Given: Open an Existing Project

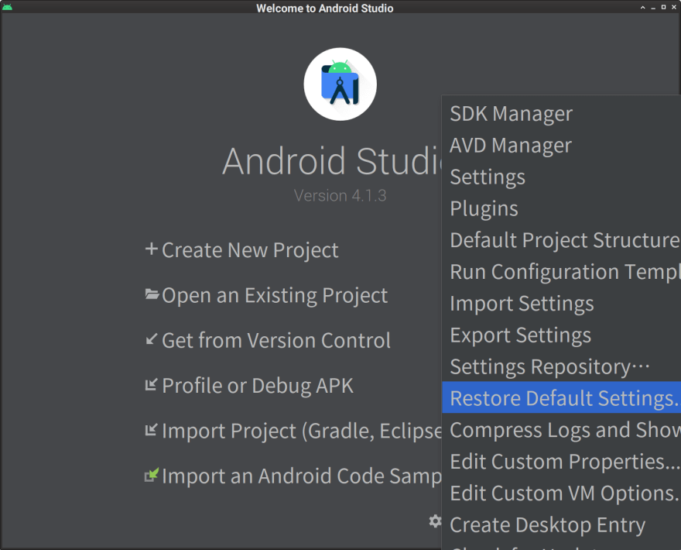Looking at the screenshot, I should 275,295.
